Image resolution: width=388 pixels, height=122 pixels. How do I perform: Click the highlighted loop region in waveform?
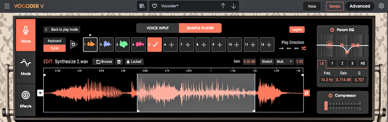tap(196, 93)
